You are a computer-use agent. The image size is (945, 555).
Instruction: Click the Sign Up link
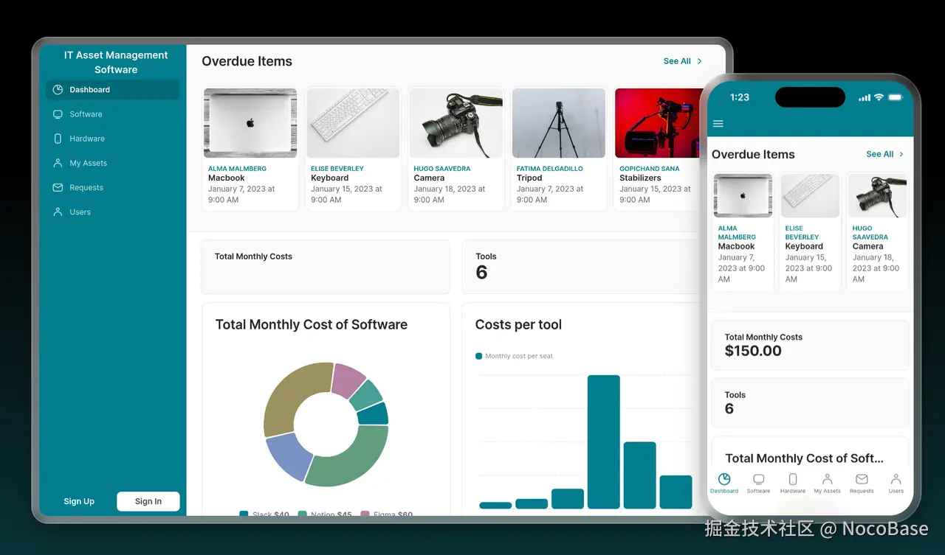point(79,501)
